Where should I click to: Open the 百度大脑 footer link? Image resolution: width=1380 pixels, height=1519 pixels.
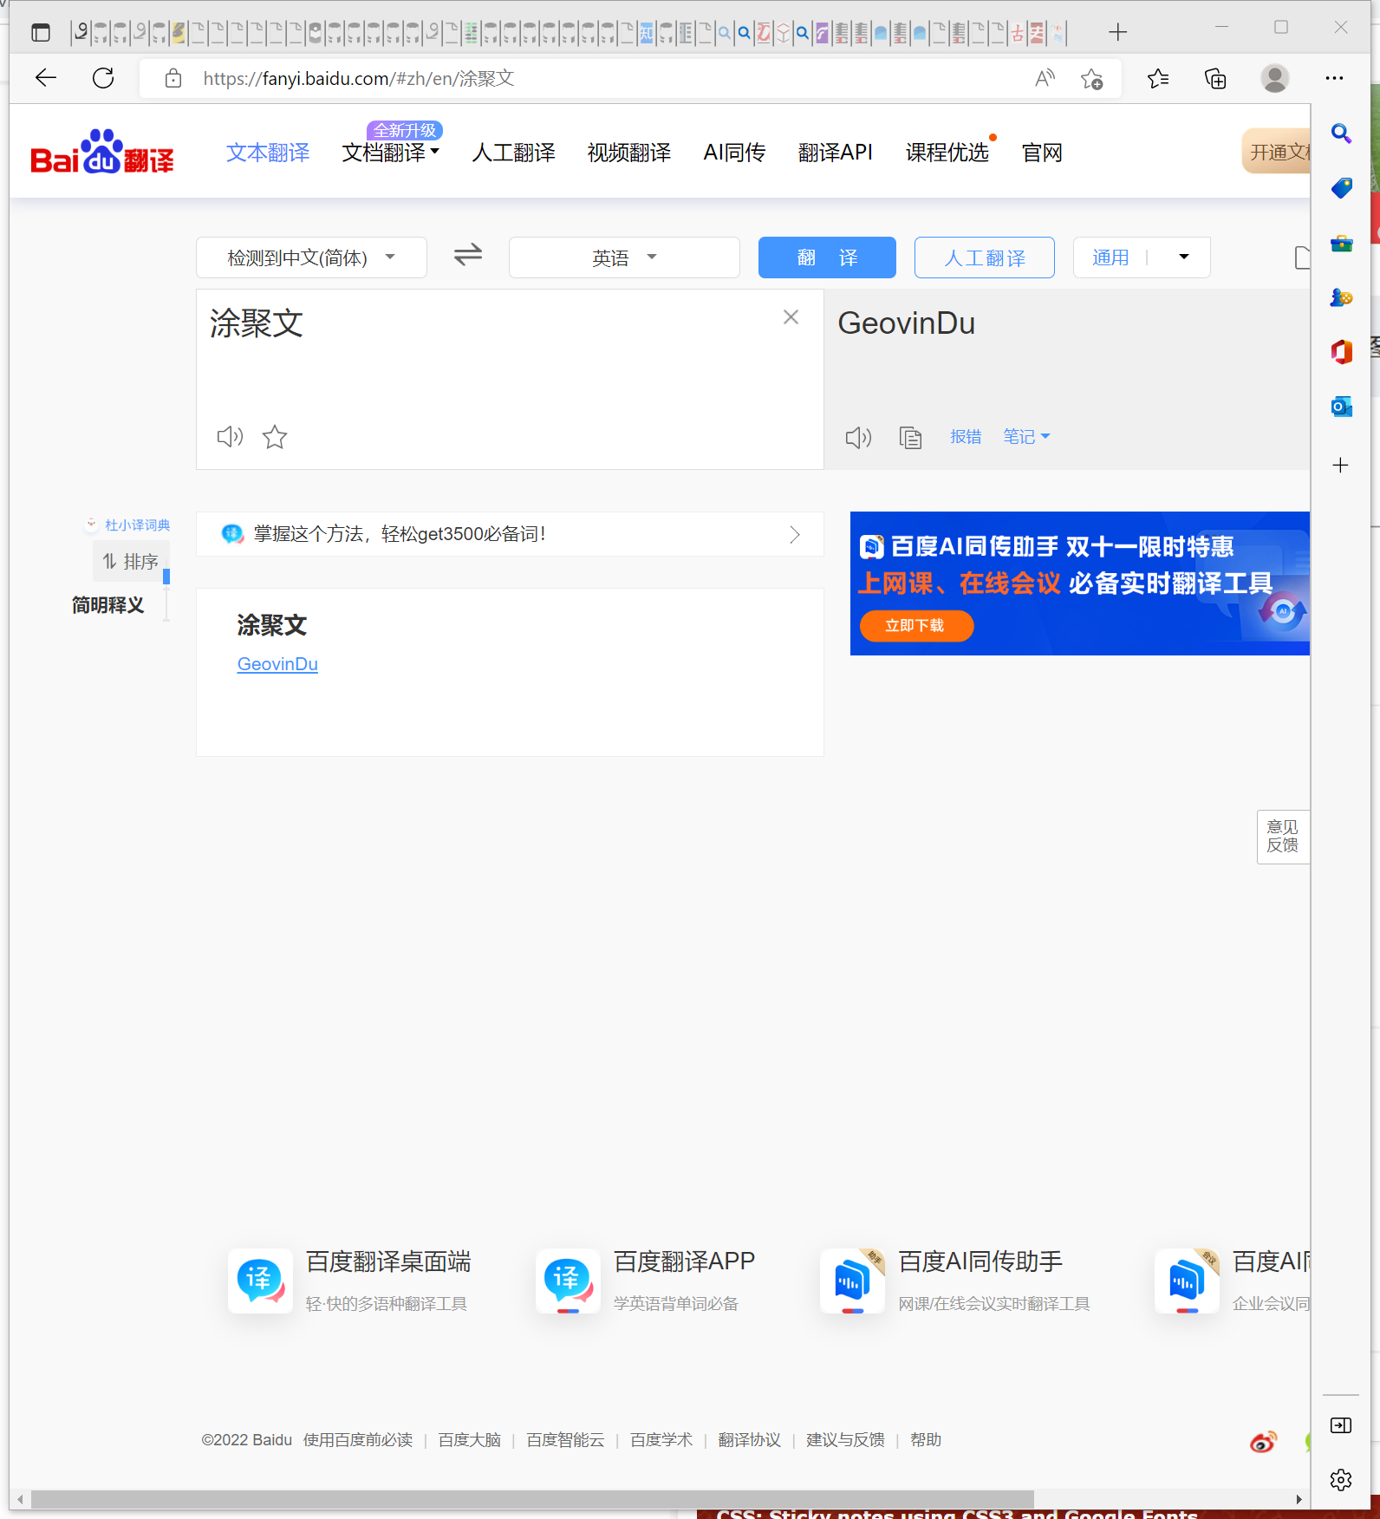click(470, 1440)
